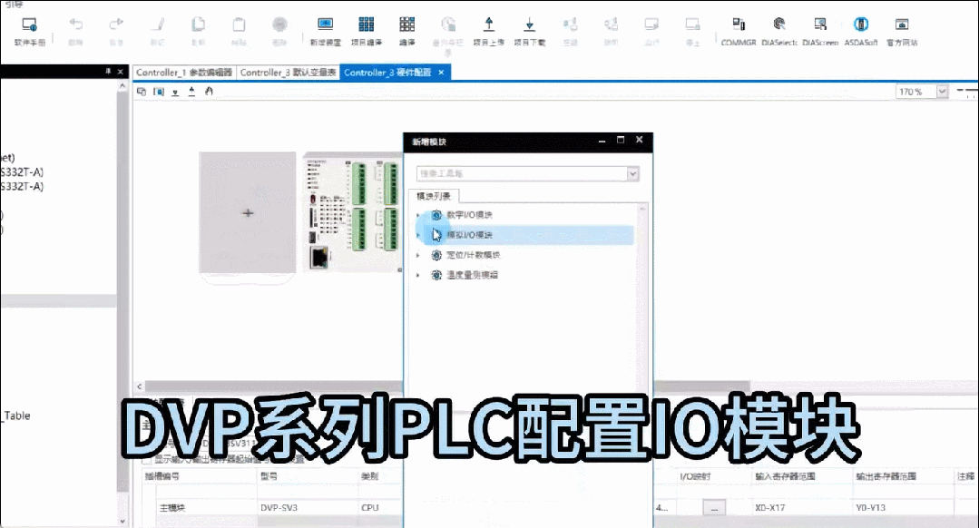Image resolution: width=979 pixels, height=528 pixels.
Task: Click the 项目上传 project upload icon
Action: [489, 30]
